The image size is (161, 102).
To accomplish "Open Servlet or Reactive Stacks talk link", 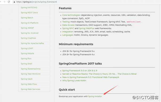I will coord(99,74).
